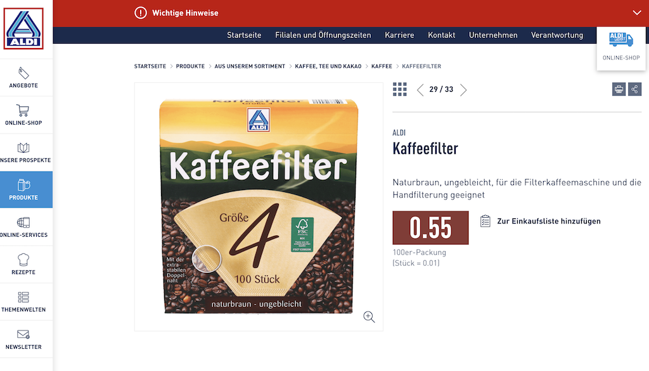Viewport: 649px width, 371px height.
Task: Go to next product arrow
Action: [x=463, y=90]
